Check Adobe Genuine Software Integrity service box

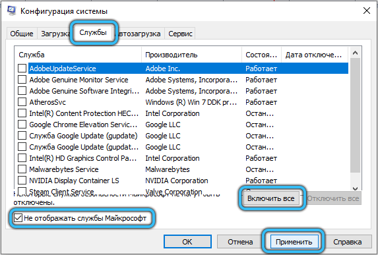pyautogui.click(x=22, y=91)
